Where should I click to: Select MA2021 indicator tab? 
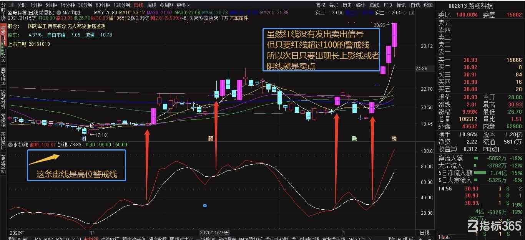(357, 238)
